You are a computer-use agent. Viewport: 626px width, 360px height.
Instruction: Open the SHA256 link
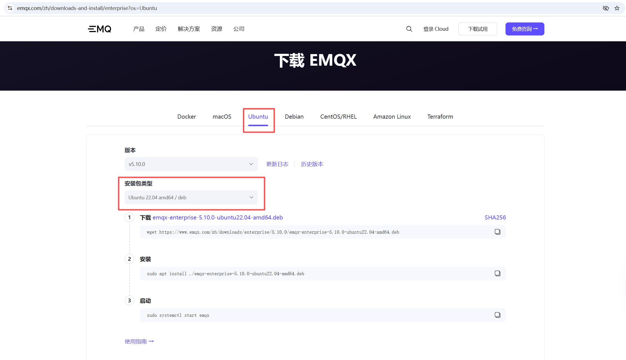point(495,218)
